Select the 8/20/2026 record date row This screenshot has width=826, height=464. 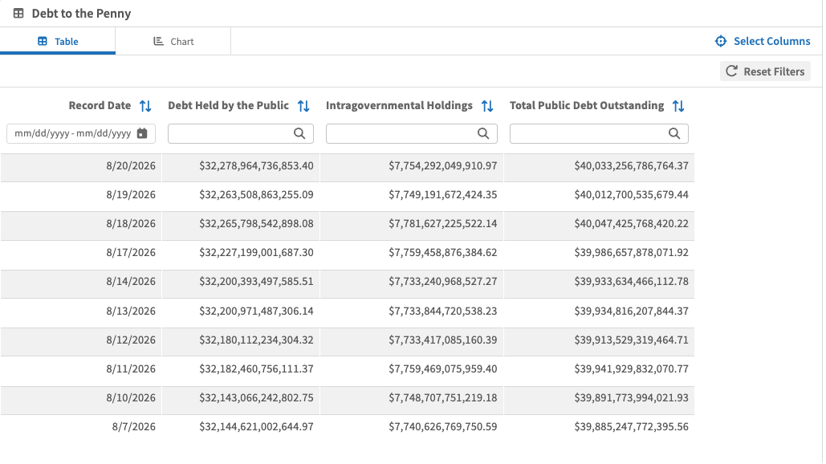[347, 166]
